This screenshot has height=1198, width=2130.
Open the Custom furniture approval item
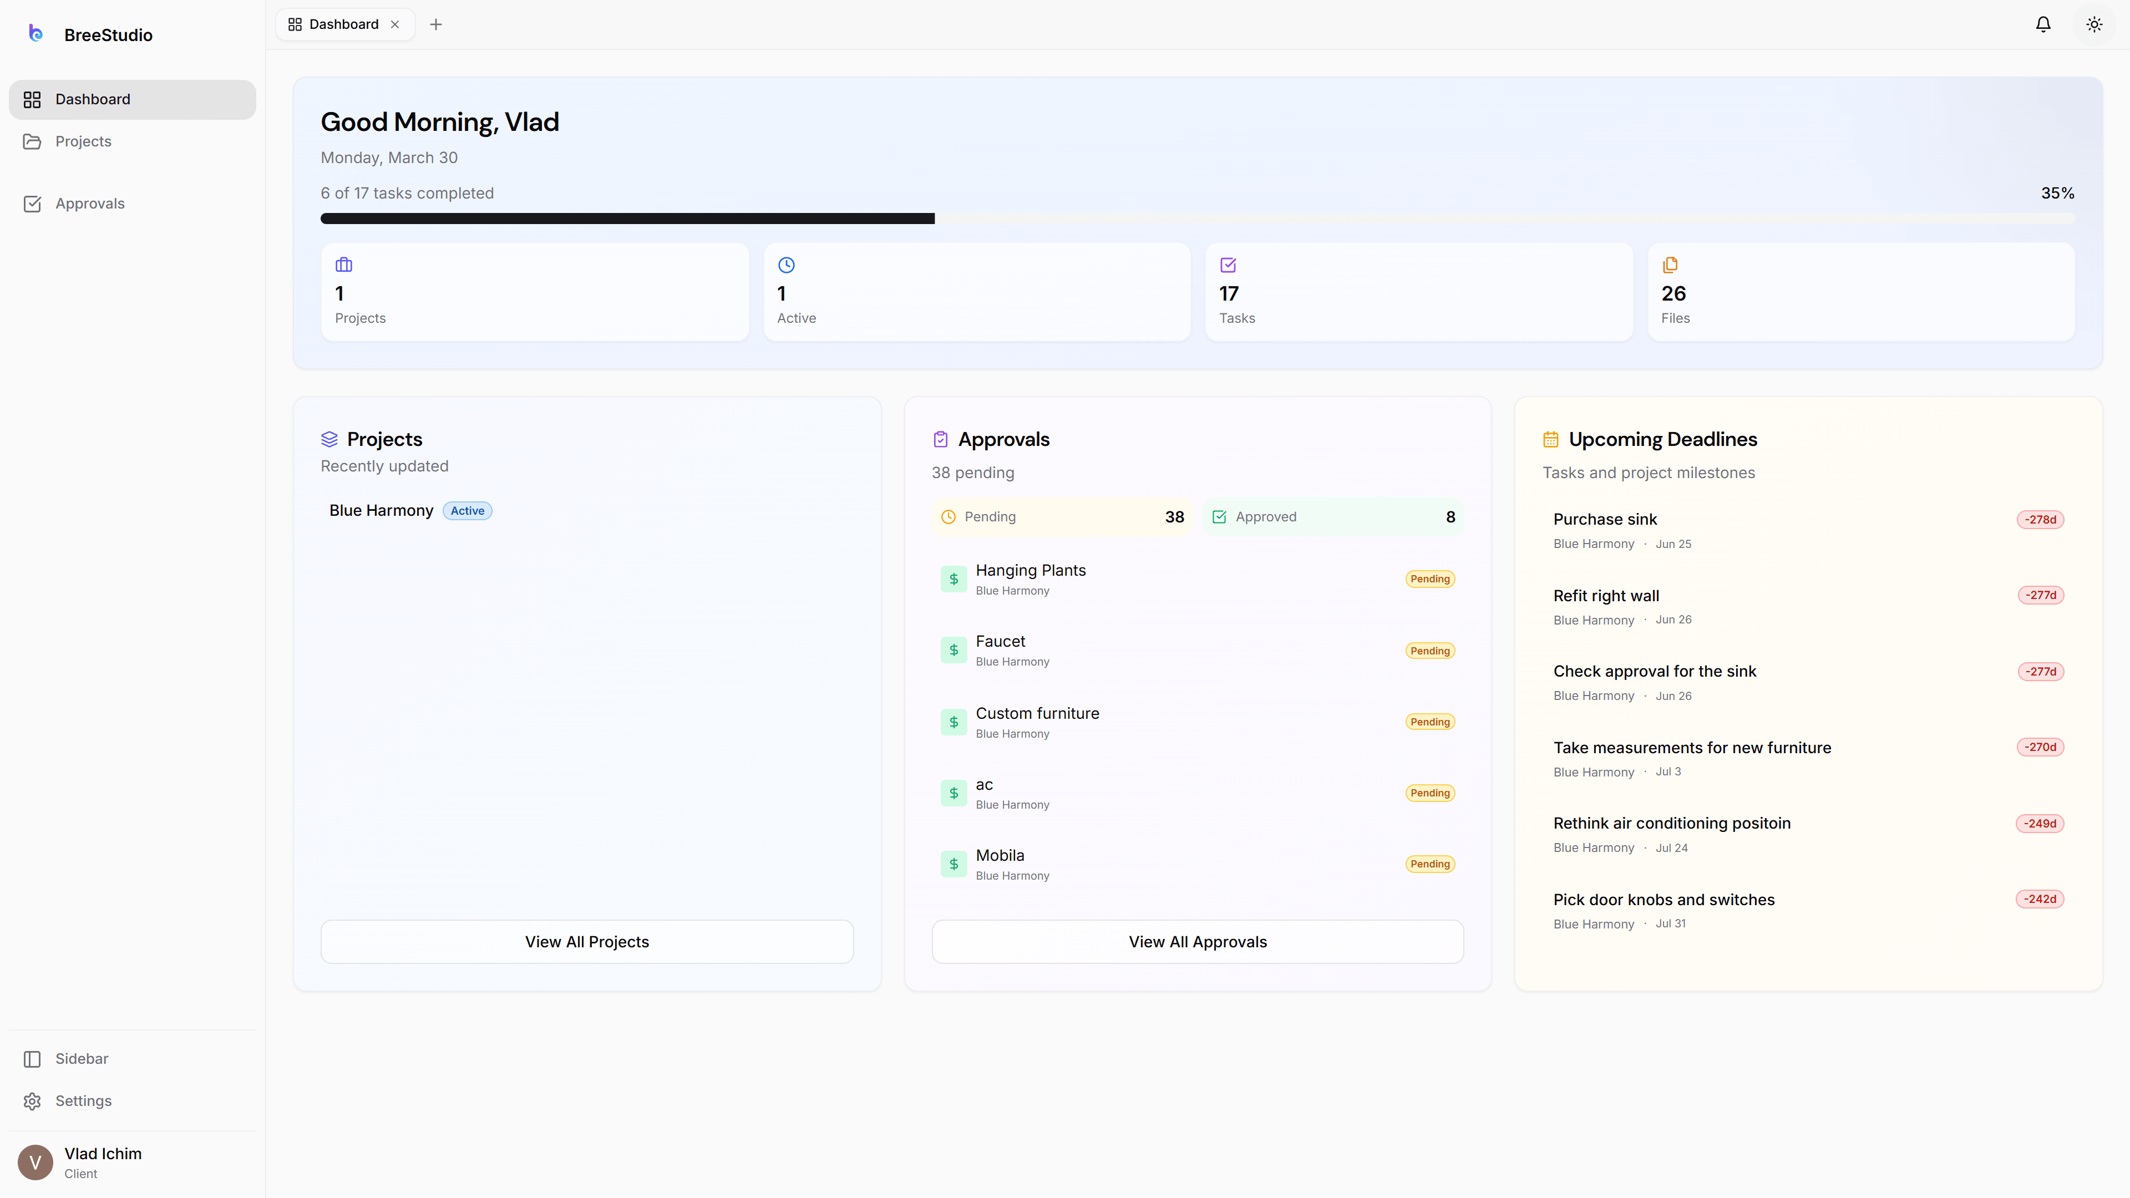[1198, 722]
